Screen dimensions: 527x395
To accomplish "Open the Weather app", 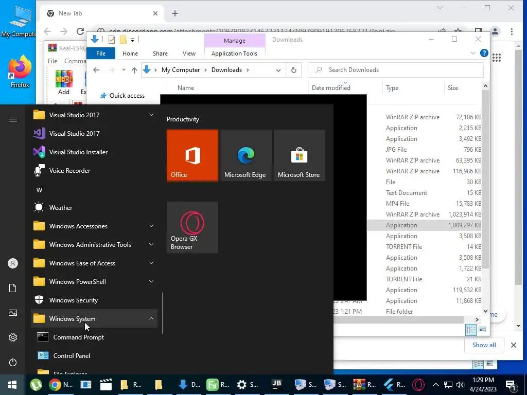I will point(94,208).
